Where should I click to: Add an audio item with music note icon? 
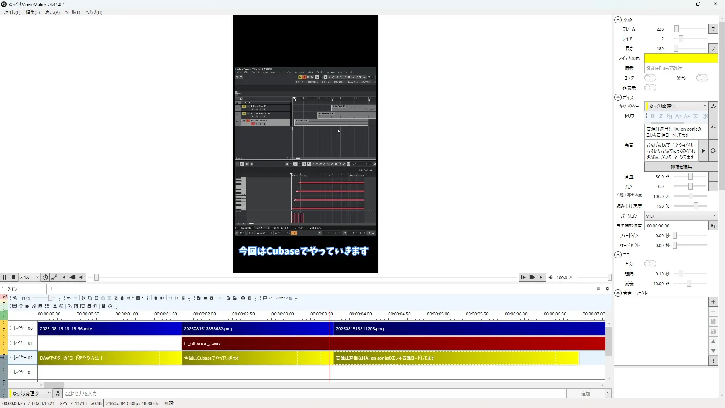tap(34, 306)
